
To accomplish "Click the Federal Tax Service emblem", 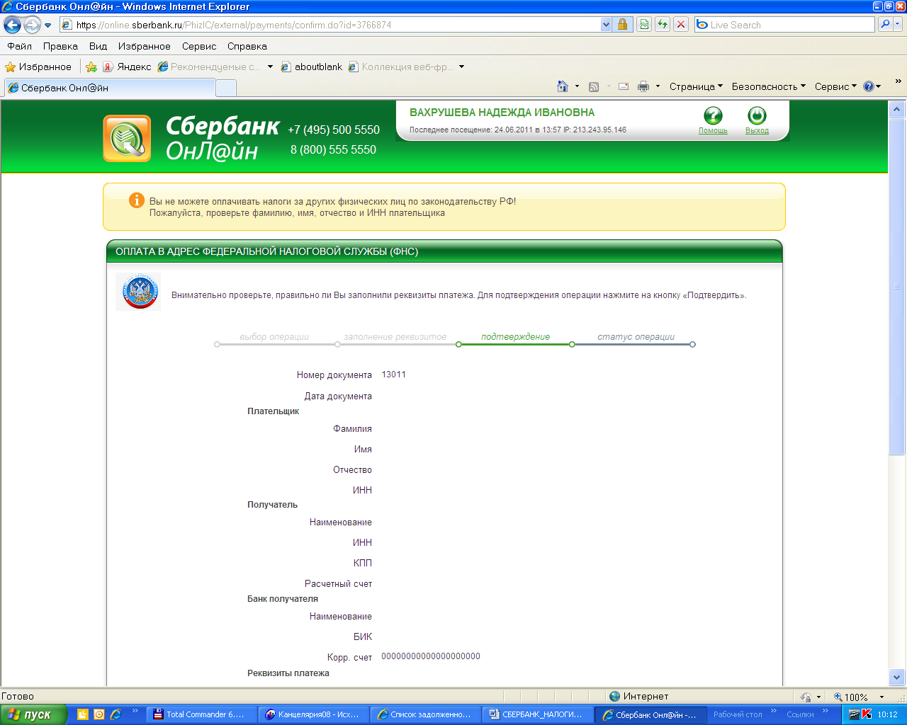I will (x=138, y=292).
